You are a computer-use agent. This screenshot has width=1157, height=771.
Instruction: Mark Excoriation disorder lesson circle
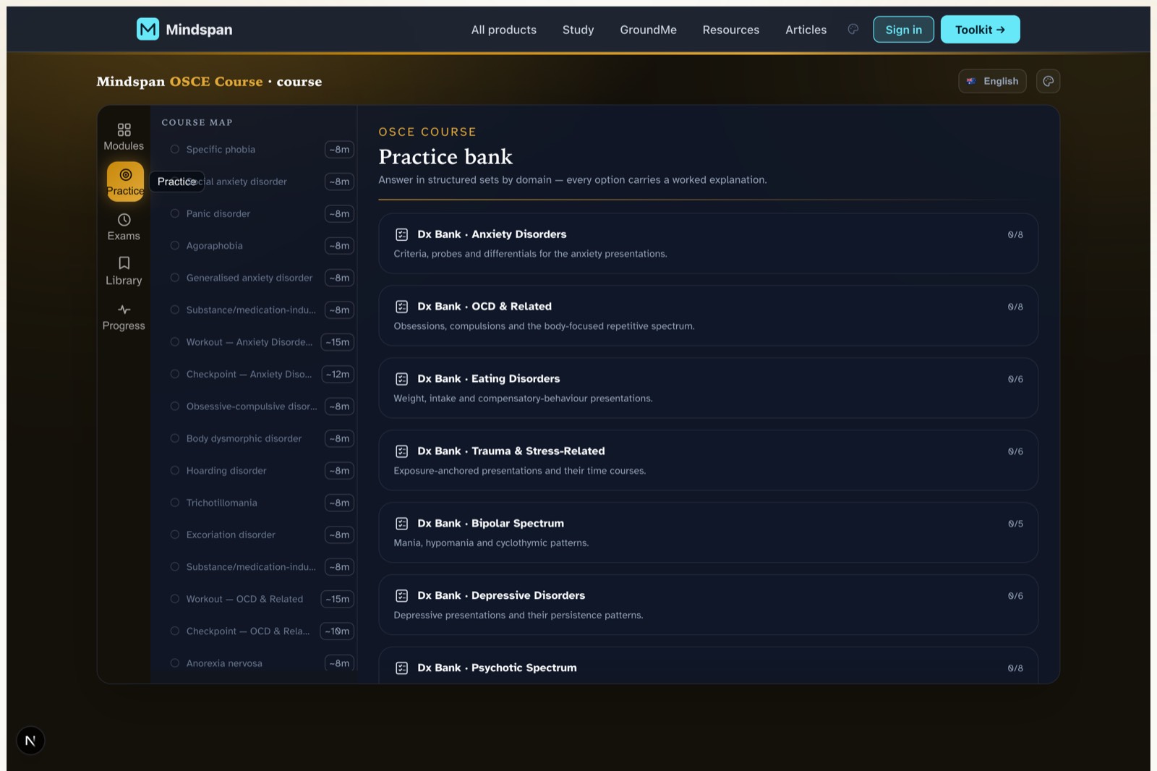click(174, 534)
